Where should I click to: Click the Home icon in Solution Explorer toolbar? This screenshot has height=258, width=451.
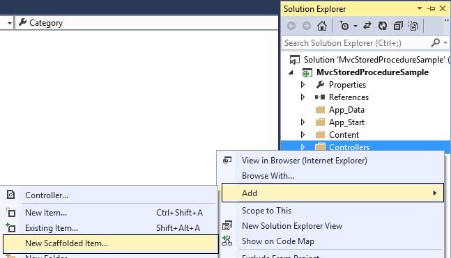pos(322,26)
